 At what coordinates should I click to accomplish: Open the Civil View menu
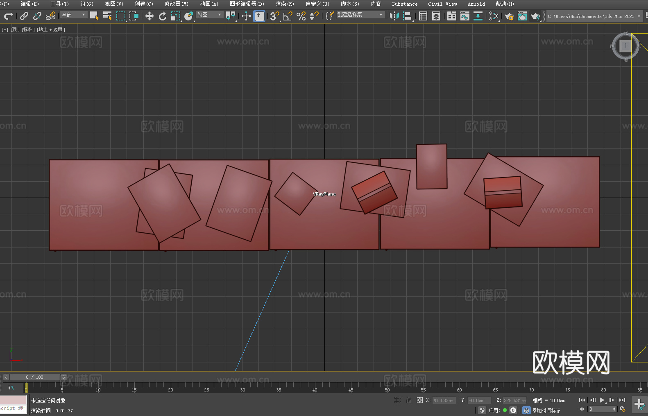(x=443, y=4)
